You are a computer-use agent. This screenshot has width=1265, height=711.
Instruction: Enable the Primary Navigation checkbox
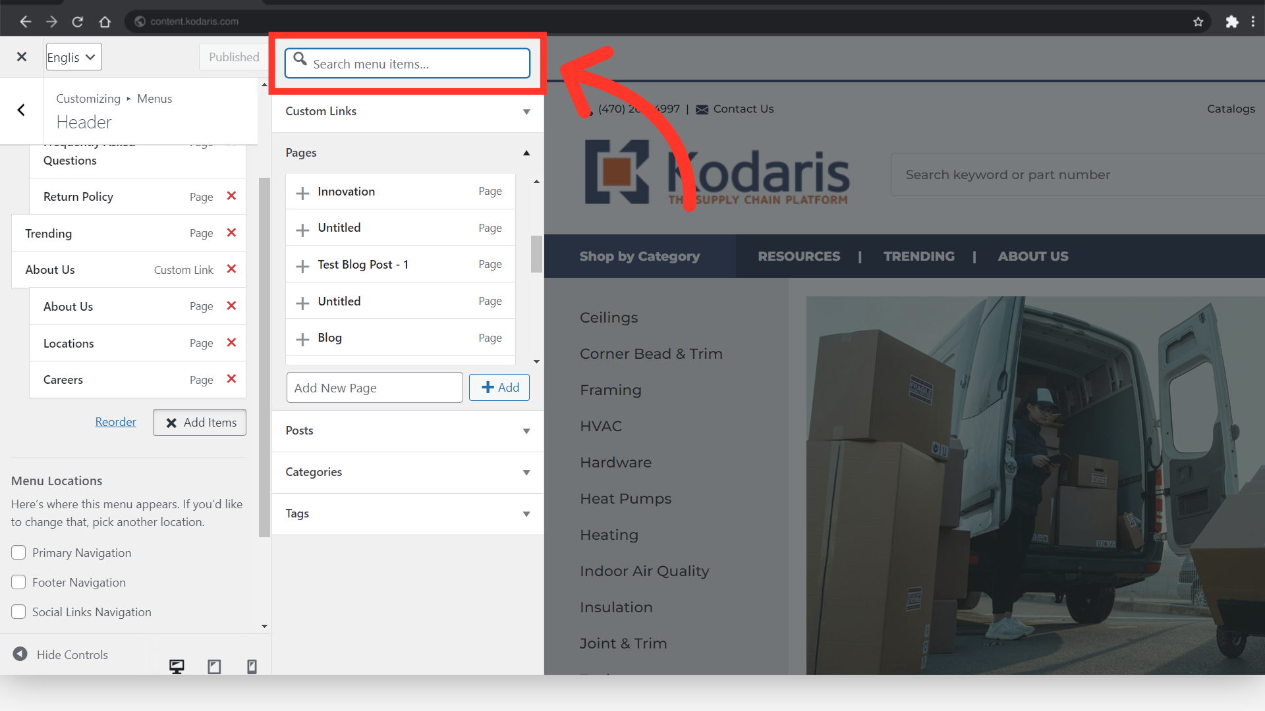[x=18, y=553]
